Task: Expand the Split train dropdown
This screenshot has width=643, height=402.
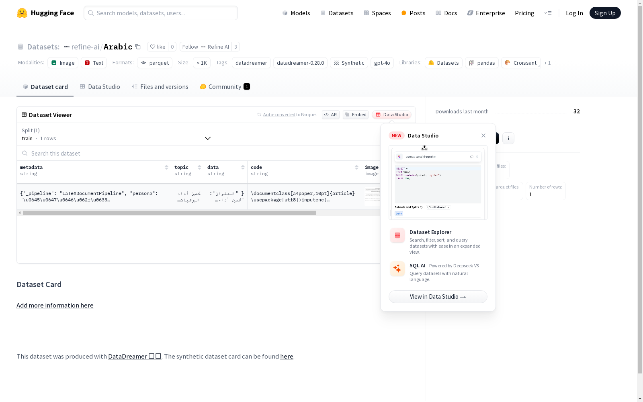Action: click(117, 134)
